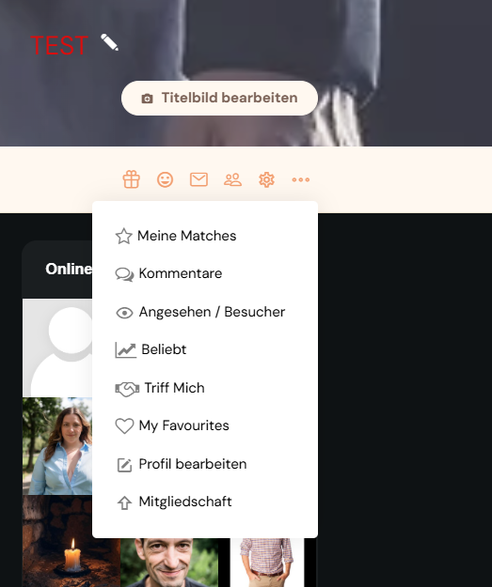Go to My Favourites

205,425
